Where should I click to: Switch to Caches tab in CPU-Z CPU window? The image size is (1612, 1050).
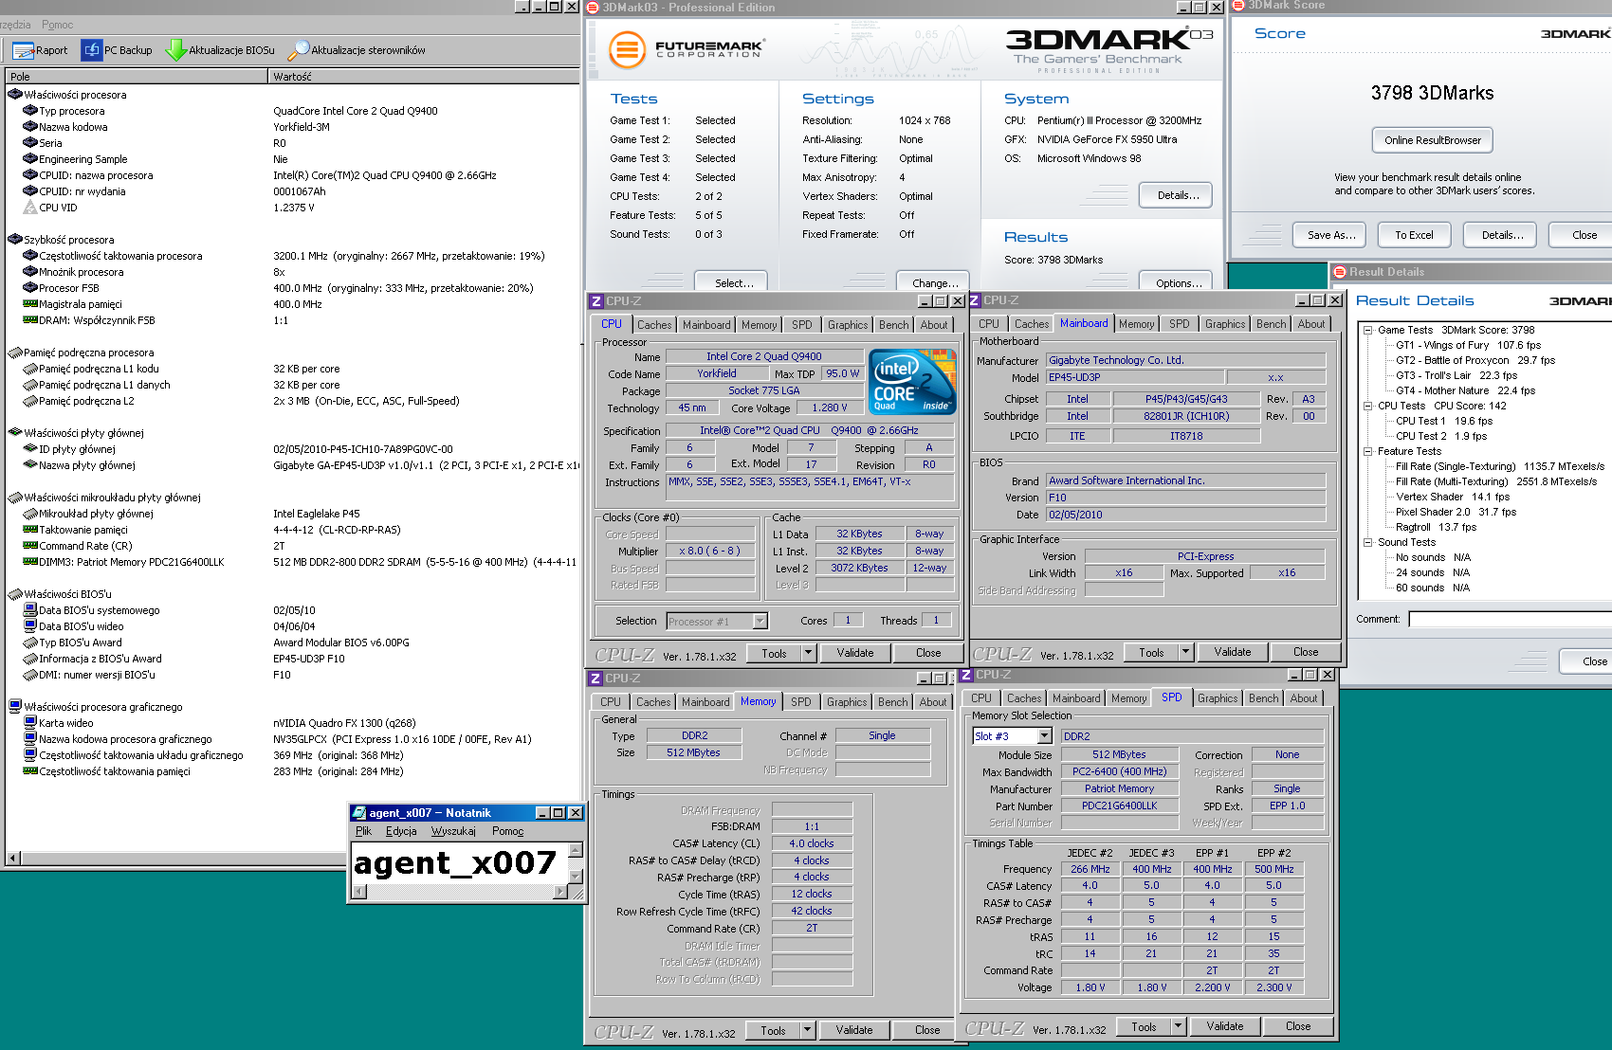[x=654, y=325]
